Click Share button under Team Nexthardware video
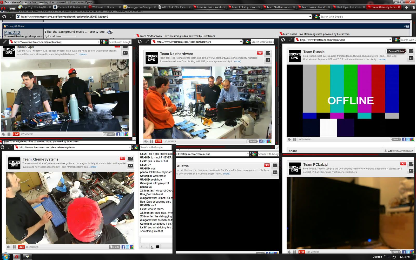Viewport: 416px width, 260px height. click(252, 141)
